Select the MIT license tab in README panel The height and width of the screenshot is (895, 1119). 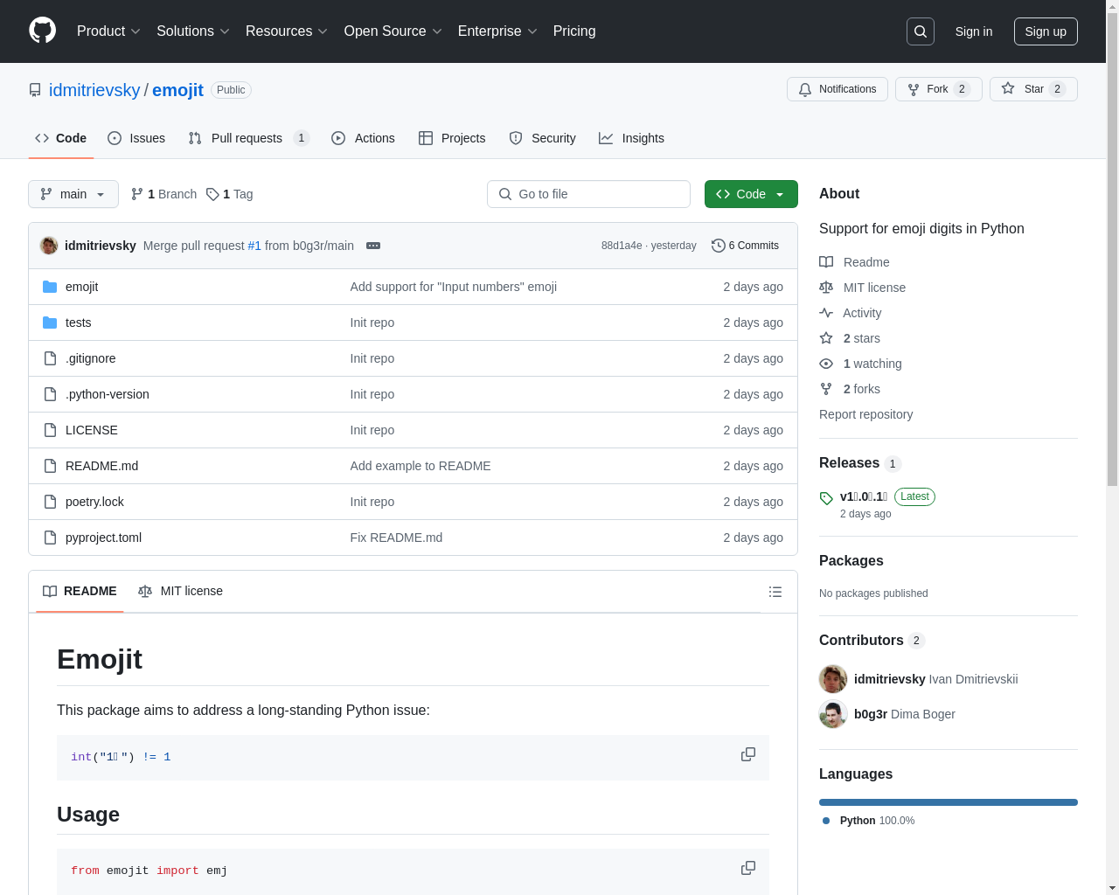pyautogui.click(x=180, y=592)
